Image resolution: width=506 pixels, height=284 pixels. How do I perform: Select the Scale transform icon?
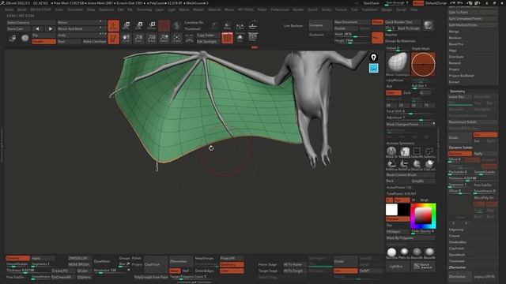139,26
